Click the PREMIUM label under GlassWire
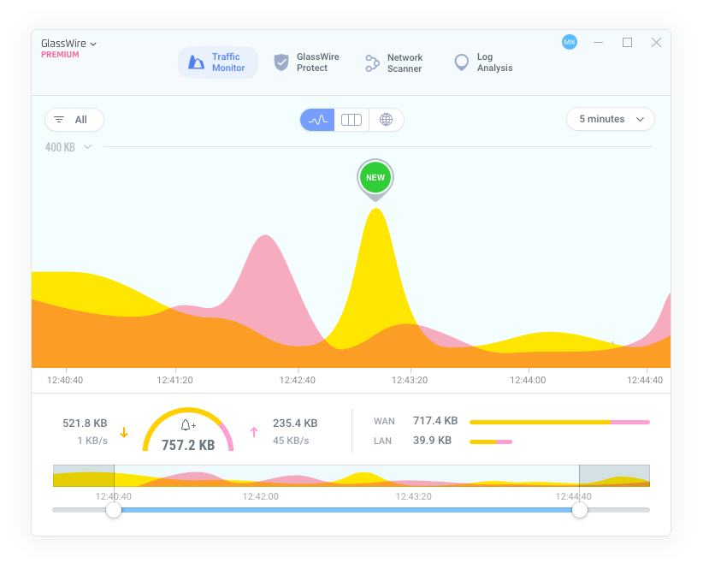 (x=60, y=55)
